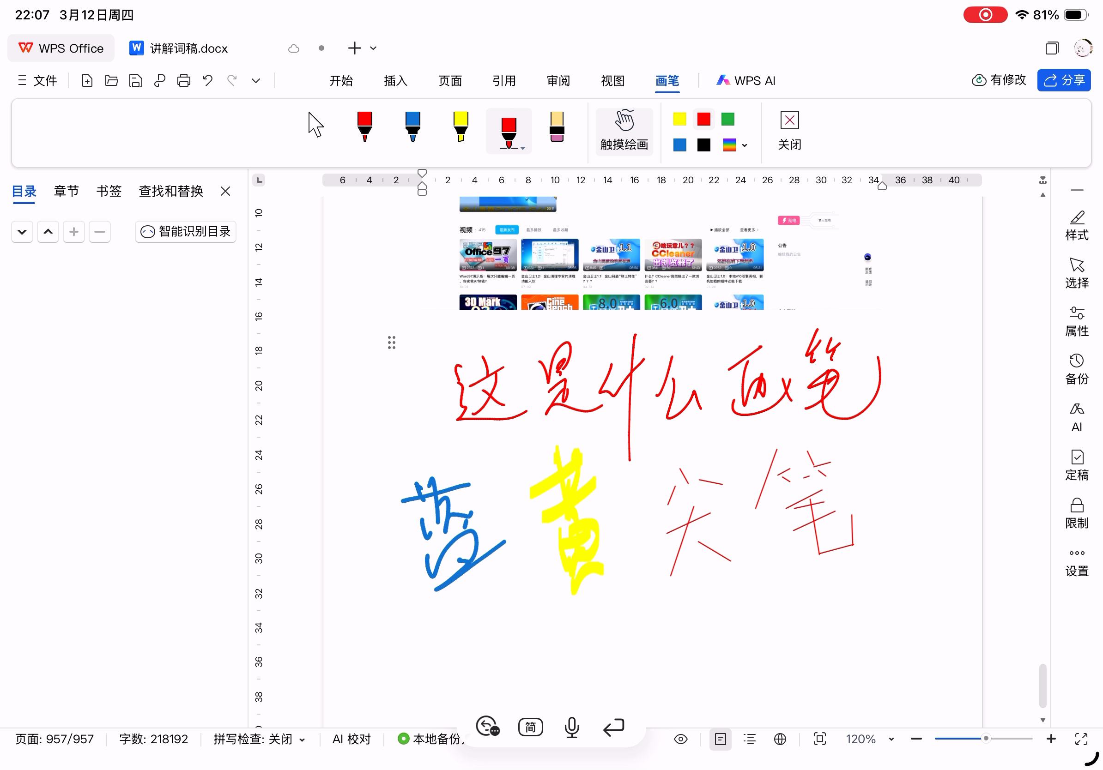Viewport: 1103px width, 770px height.
Task: Toggle 触摸绘画 touch drawing mode
Action: [624, 131]
